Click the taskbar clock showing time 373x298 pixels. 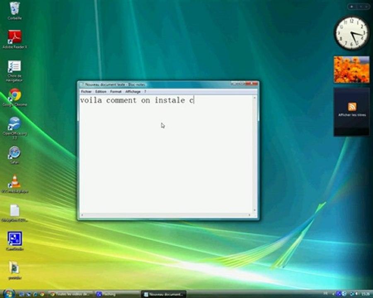coord(365,294)
